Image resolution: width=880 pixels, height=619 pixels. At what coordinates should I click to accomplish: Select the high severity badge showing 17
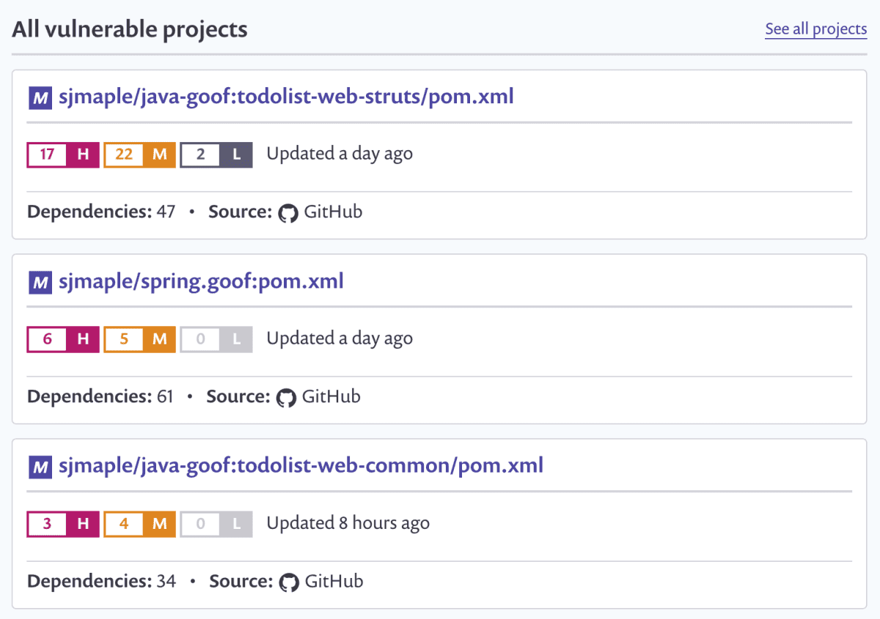tap(62, 155)
